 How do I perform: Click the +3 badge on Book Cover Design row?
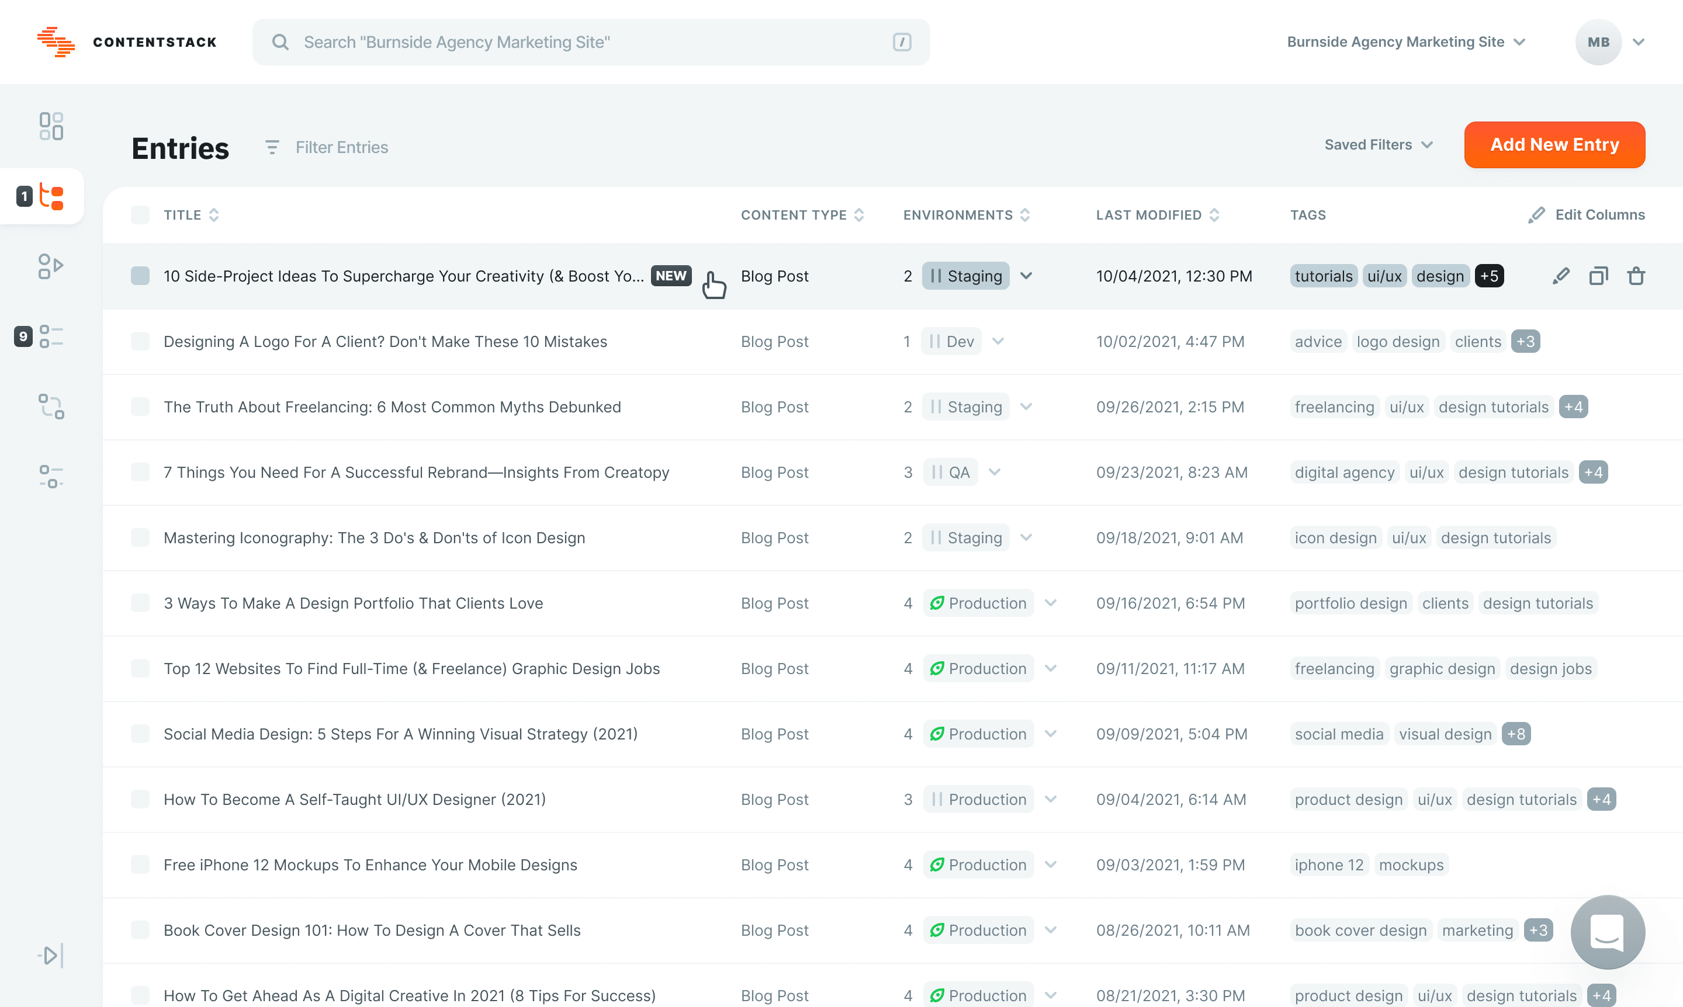tap(1539, 930)
